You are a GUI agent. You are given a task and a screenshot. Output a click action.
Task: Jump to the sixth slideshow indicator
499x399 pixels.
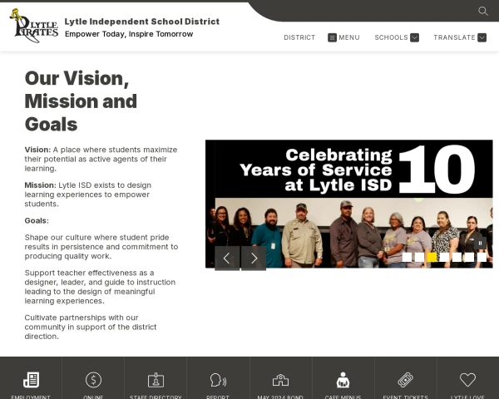(469, 257)
